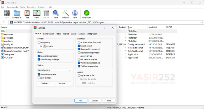204x109 pixels.
Task: Open the Large buttons dropdown
Action: click(x=54, y=70)
